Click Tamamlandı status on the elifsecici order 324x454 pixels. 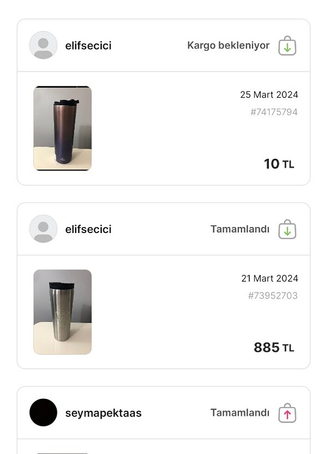tap(240, 229)
